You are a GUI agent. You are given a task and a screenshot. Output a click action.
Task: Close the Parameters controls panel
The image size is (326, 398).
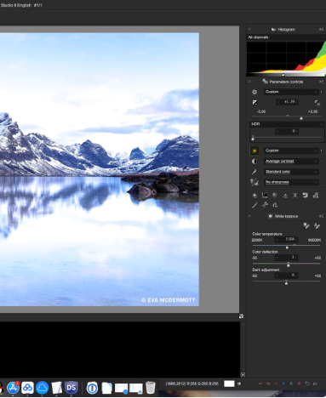pos(249,82)
